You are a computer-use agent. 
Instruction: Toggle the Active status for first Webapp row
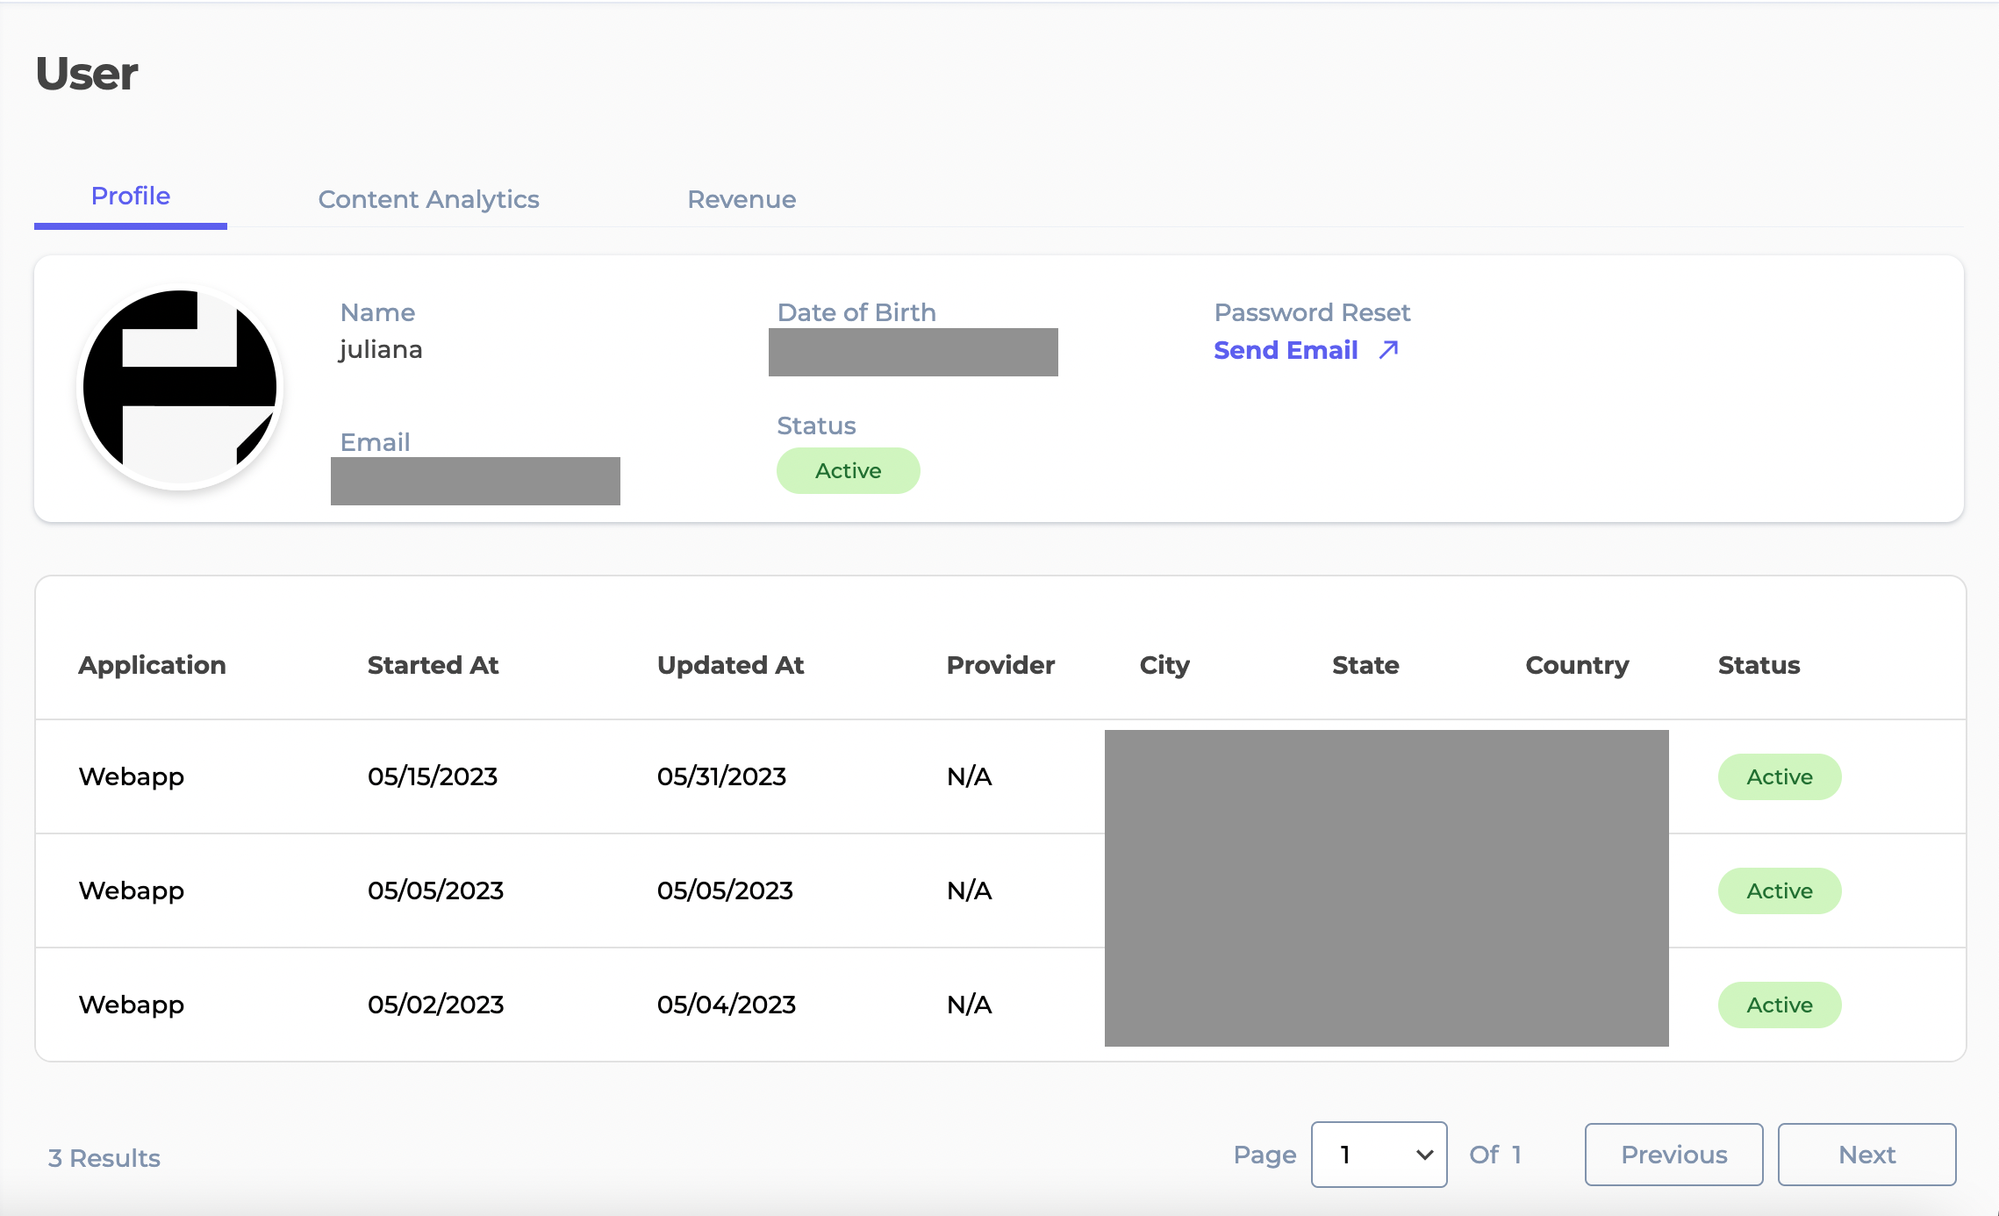tap(1778, 776)
